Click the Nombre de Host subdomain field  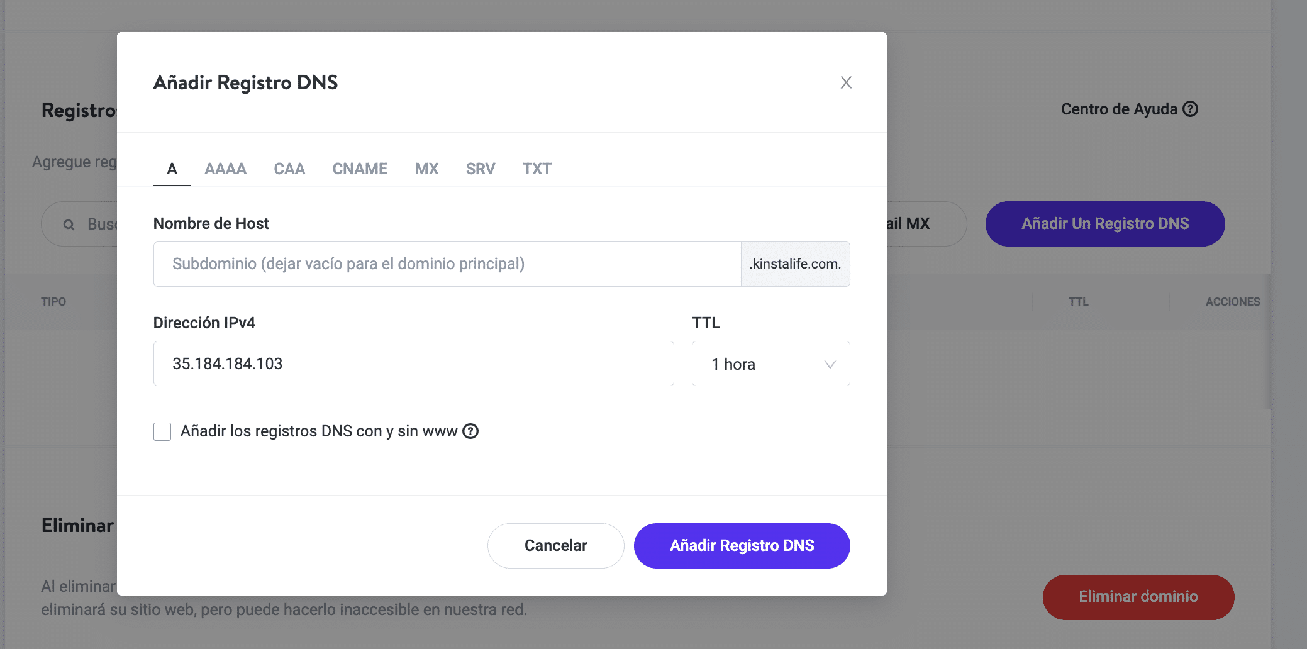447,264
